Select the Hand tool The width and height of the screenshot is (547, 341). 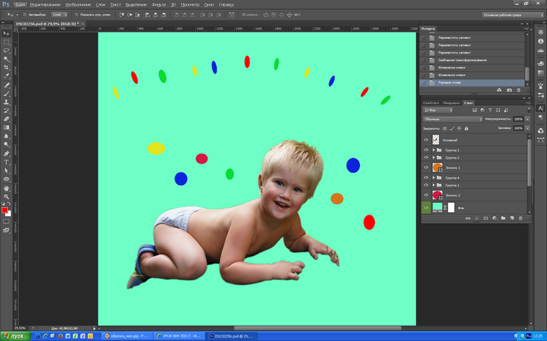(6, 188)
